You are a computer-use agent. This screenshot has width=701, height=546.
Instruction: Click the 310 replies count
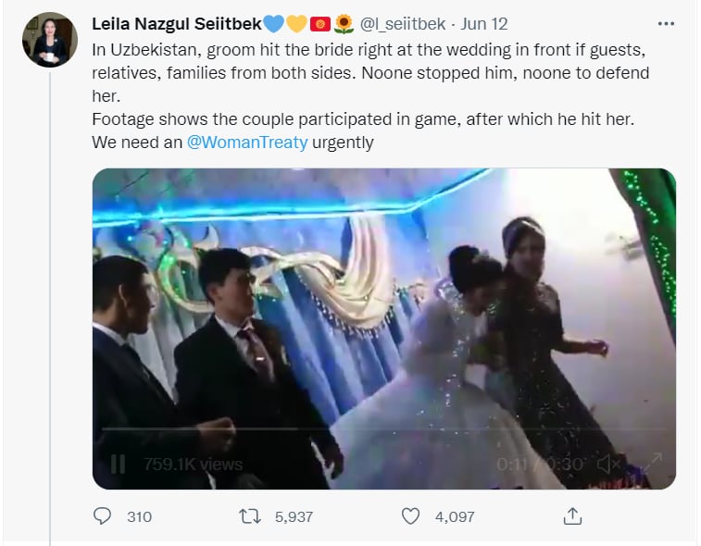140,517
